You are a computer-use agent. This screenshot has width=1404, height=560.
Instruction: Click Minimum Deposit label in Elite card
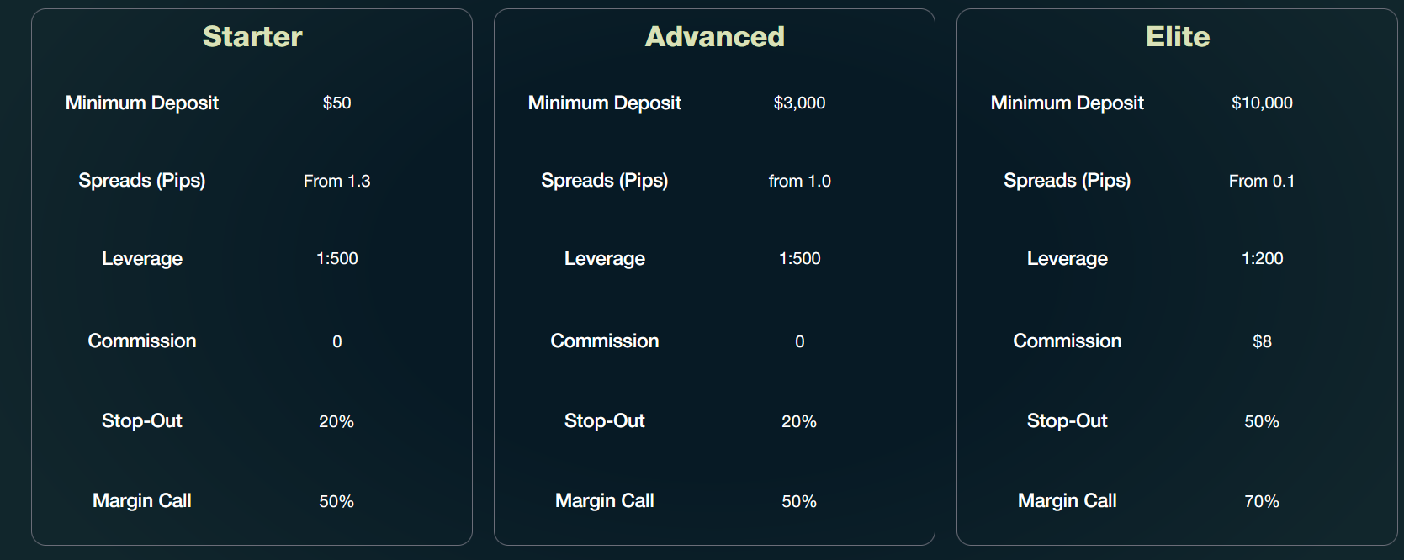(1067, 103)
